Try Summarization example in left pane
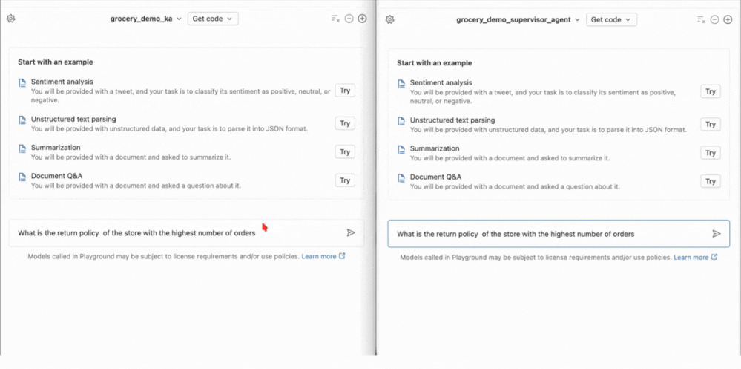Image resolution: width=741 pixels, height=369 pixels. tap(345, 152)
